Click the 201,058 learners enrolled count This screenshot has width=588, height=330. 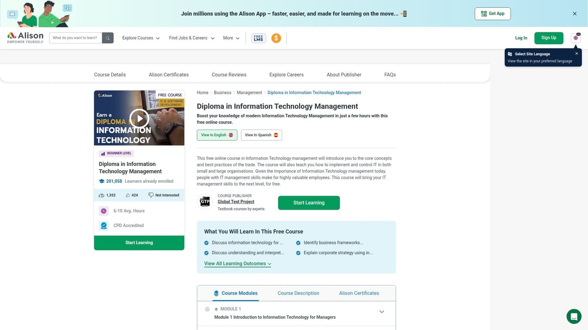point(114,181)
